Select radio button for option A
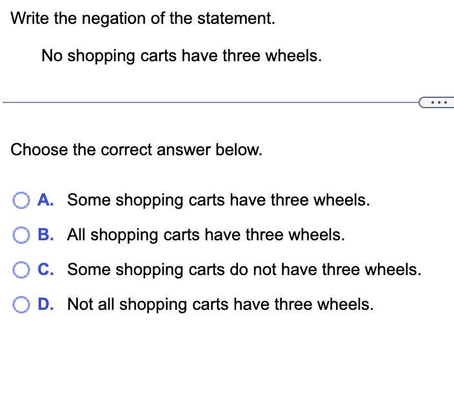 [21, 200]
